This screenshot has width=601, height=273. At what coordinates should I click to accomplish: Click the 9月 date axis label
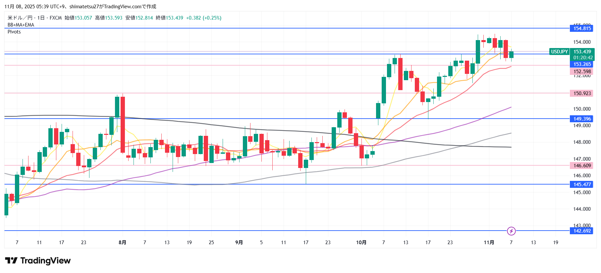pos(239,243)
